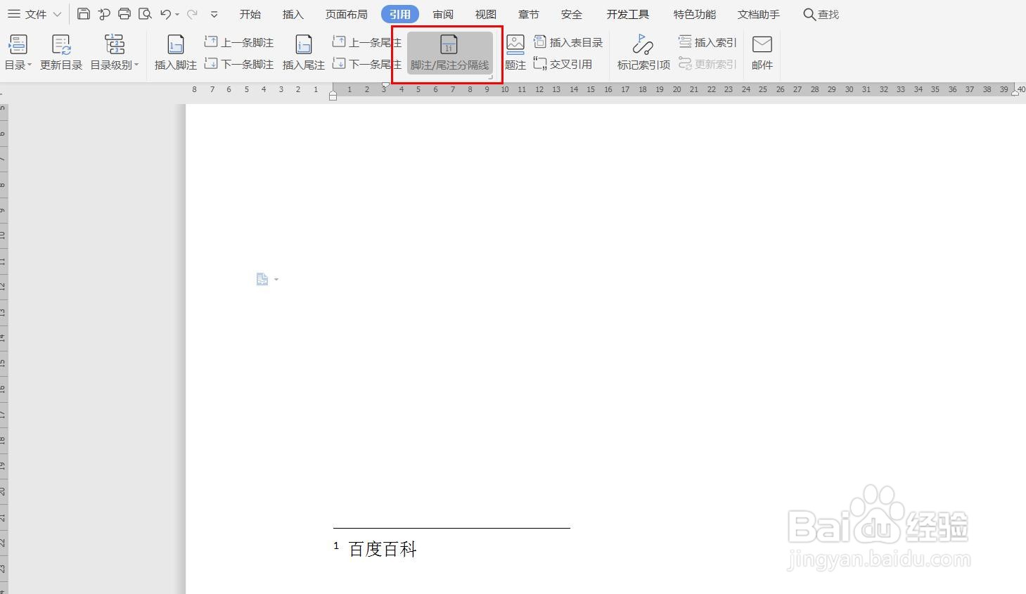
Task: Click 插入脚注 to insert a footnote
Action: pyautogui.click(x=176, y=53)
